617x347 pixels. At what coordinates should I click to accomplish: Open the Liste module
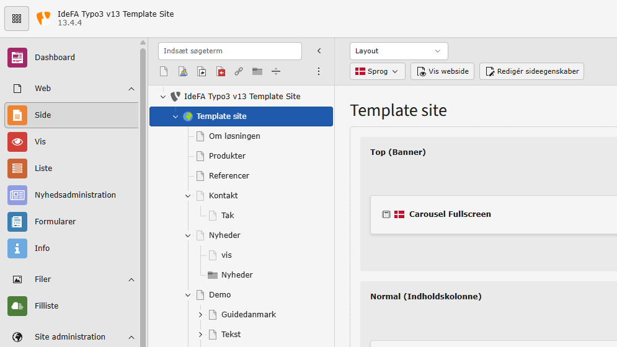[17, 169]
